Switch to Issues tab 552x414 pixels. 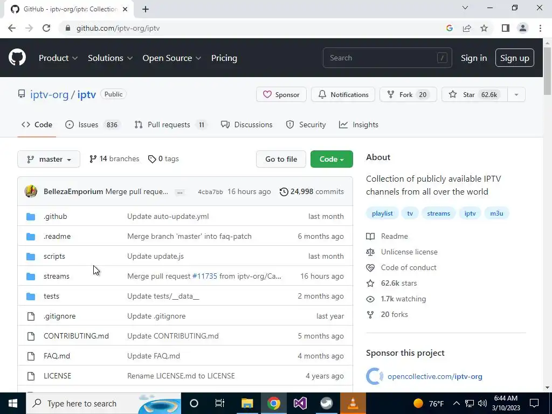coord(93,125)
